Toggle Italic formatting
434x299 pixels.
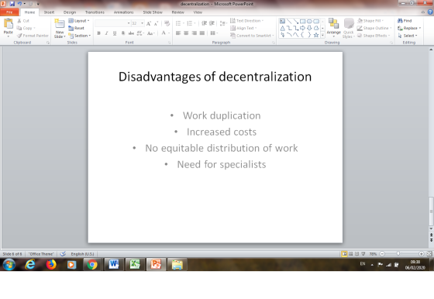click(x=106, y=33)
